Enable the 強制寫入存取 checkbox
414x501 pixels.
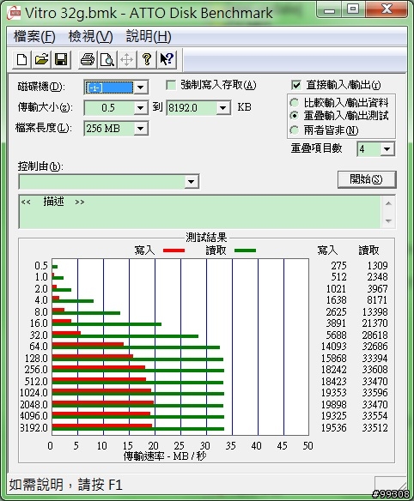point(171,85)
